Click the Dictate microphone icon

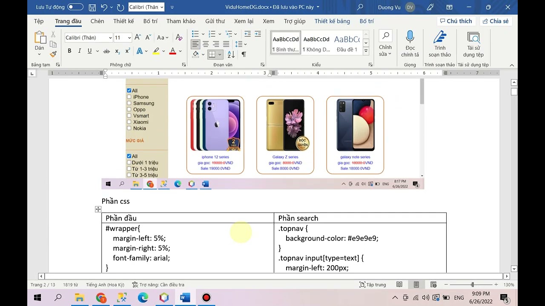pyautogui.click(x=410, y=37)
